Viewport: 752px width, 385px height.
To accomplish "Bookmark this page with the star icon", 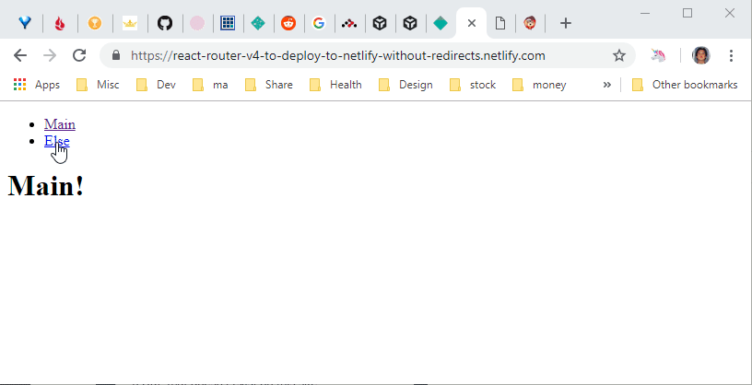I will [619, 55].
